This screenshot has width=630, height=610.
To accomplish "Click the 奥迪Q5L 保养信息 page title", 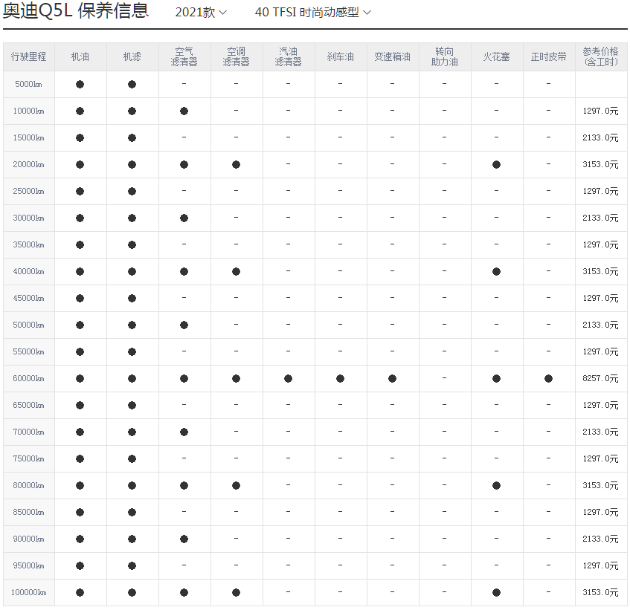I will (76, 11).
